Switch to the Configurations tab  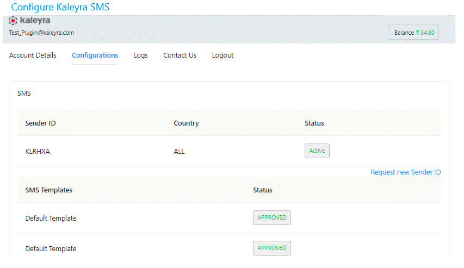[x=95, y=55]
